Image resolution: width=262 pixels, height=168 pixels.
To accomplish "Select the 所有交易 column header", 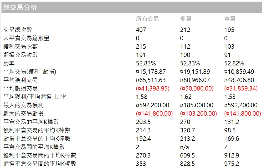I will pos(147,19).
